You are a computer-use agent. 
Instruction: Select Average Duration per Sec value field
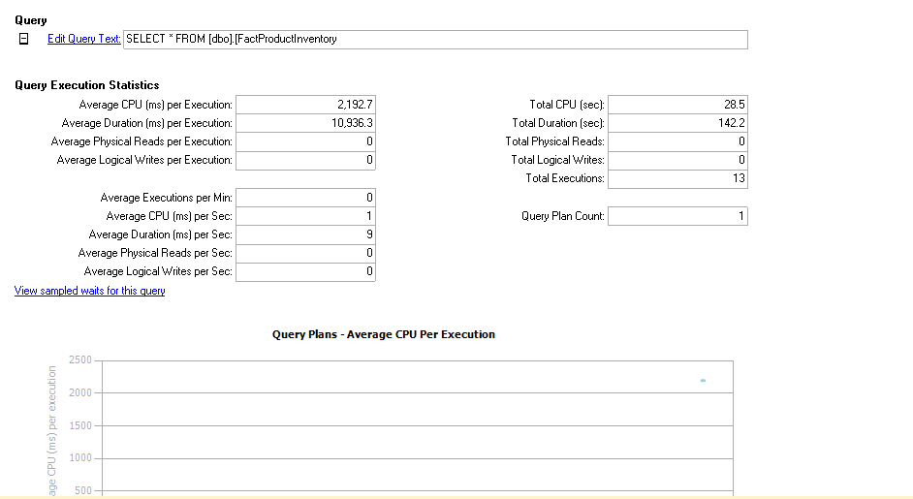pos(304,234)
